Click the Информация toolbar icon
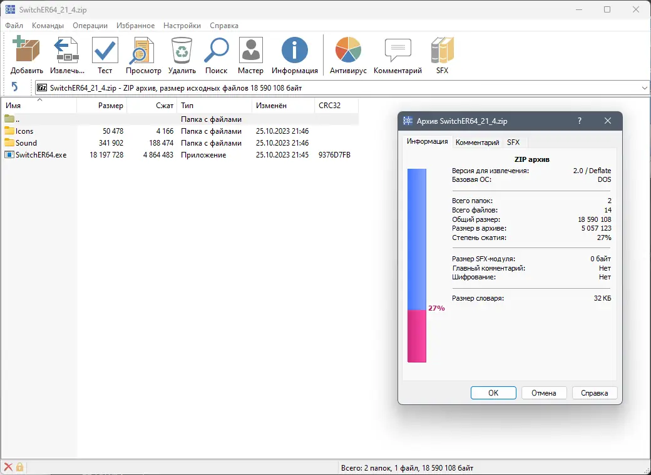Image resolution: width=651 pixels, height=475 pixels. 295,50
